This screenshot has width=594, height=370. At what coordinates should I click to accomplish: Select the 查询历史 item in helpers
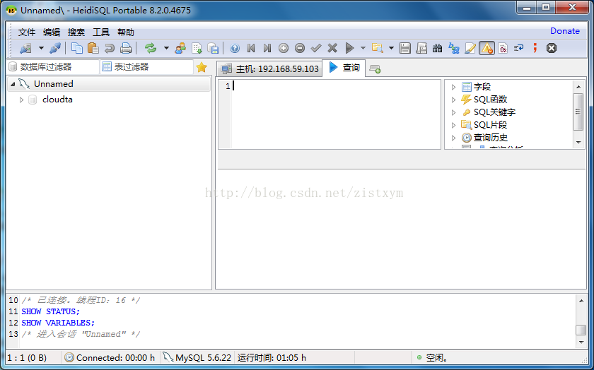(x=491, y=138)
